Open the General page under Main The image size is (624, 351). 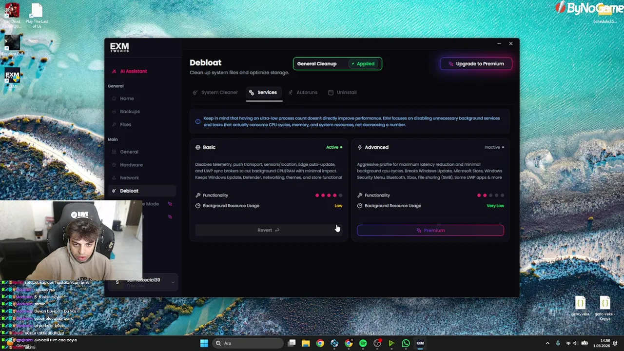click(129, 152)
